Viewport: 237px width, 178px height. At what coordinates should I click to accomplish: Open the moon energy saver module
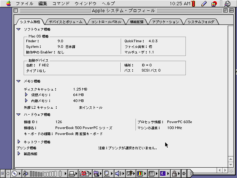(164, 174)
